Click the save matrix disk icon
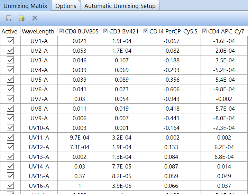This screenshot has height=194, width=248. coord(9,18)
